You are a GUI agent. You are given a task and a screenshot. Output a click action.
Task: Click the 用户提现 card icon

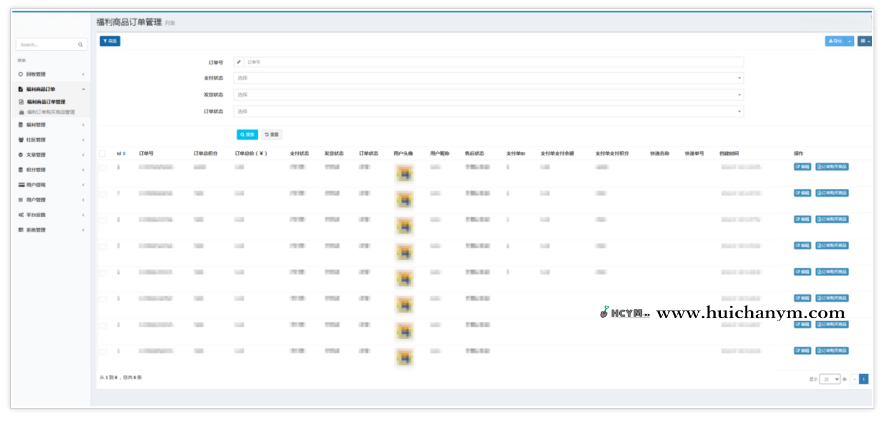pyautogui.click(x=21, y=185)
